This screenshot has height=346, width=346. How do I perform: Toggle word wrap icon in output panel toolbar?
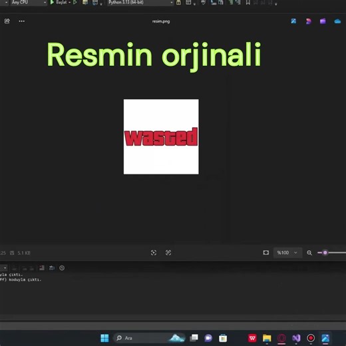[x=52, y=268]
